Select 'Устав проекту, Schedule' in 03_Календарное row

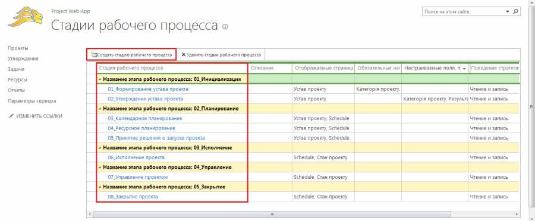(323, 118)
